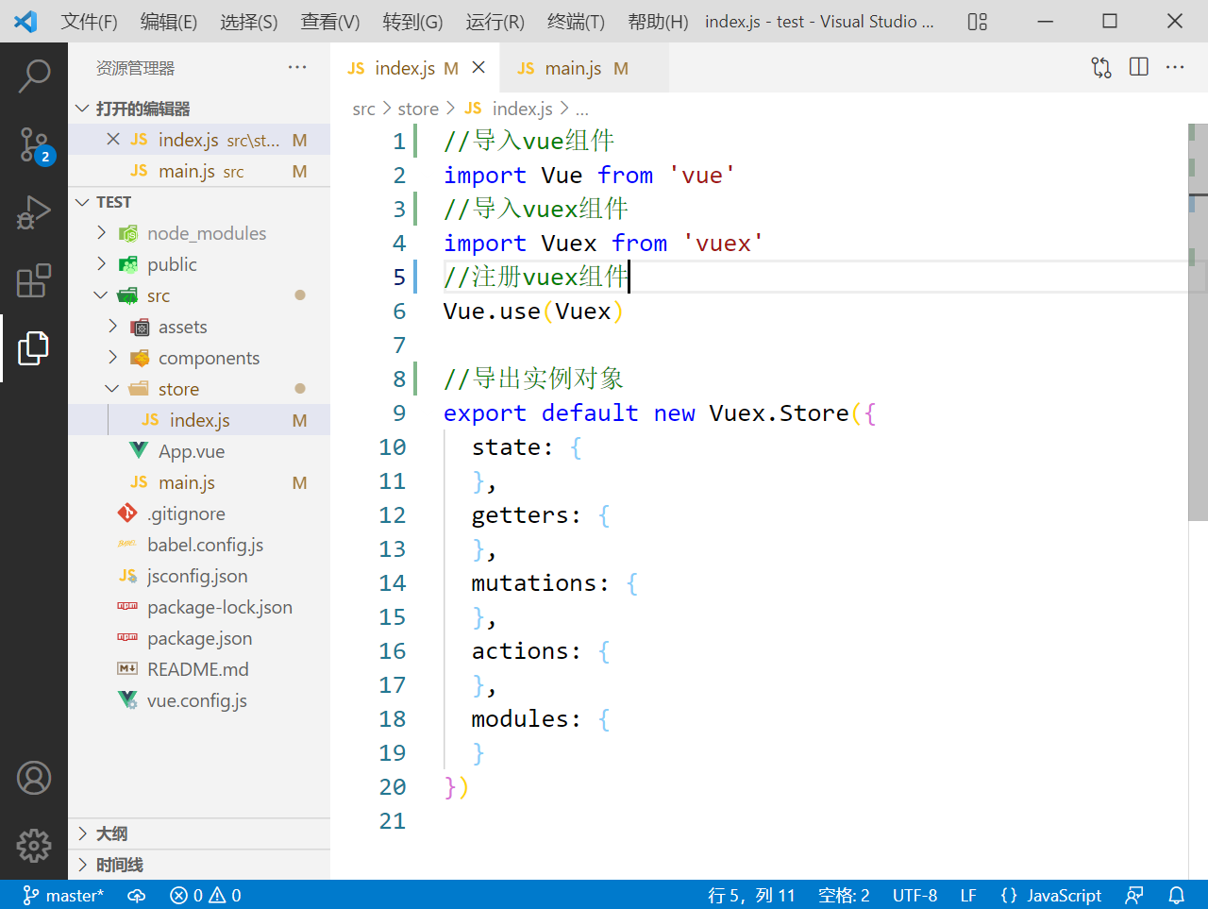Screen dimensions: 1208x909
Task: Synchronize changes cloud icon in status bar
Action: coord(137,896)
